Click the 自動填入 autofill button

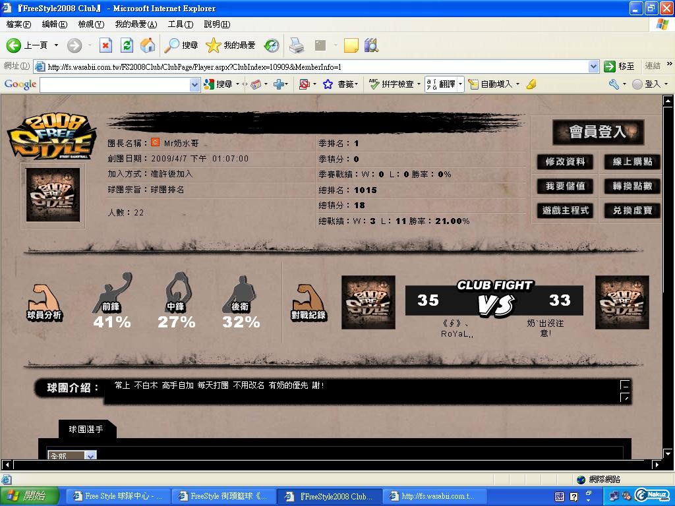click(x=490, y=84)
